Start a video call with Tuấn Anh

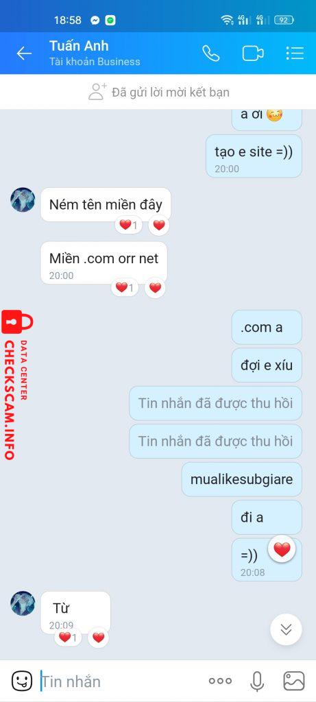click(253, 53)
